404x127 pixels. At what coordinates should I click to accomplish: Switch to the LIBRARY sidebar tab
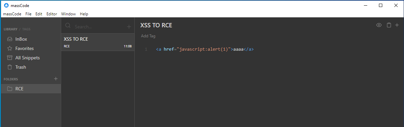pyautogui.click(x=11, y=29)
